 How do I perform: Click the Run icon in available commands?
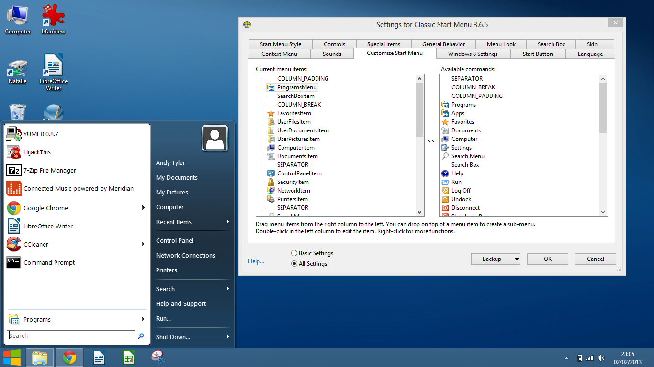coord(445,182)
